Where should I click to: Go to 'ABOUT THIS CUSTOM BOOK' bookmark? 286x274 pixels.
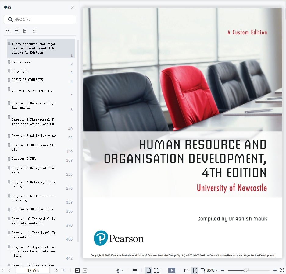41,91
